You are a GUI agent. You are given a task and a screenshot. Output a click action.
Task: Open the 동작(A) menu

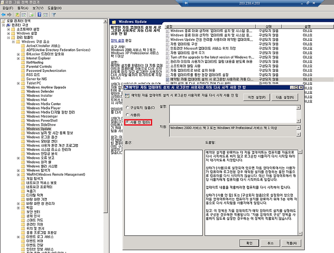coord(23,8)
